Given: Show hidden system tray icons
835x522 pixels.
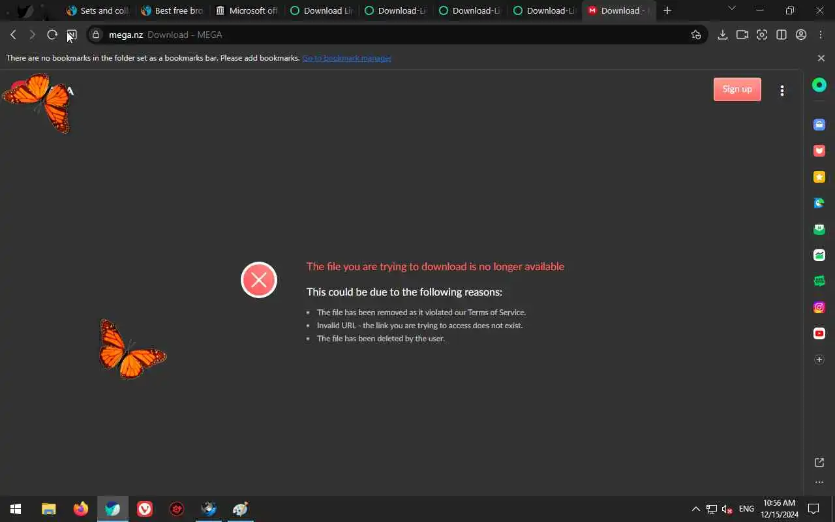Looking at the screenshot, I should [695, 509].
